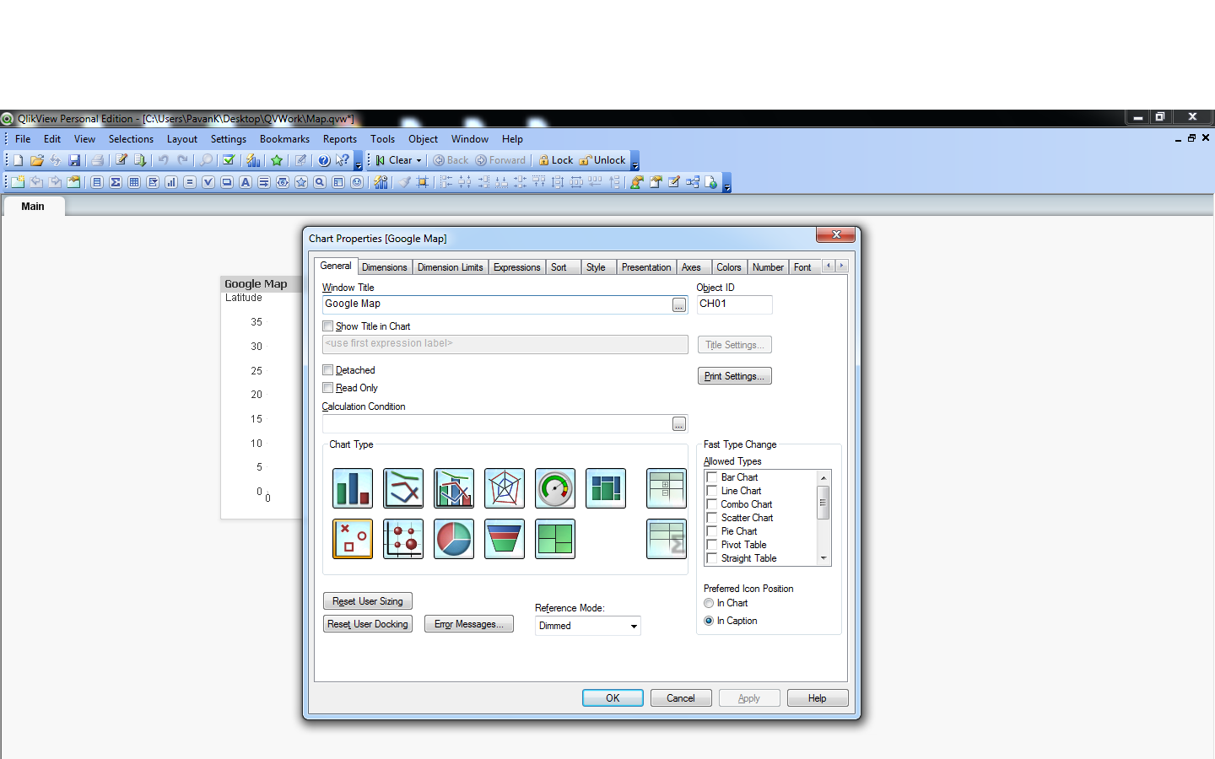This screenshot has width=1215, height=759.
Task: Select the Gauge Chart type icon
Action: [555, 488]
